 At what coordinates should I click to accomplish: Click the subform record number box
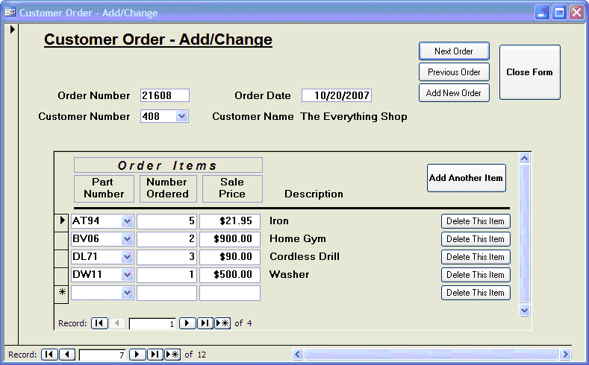pos(152,323)
